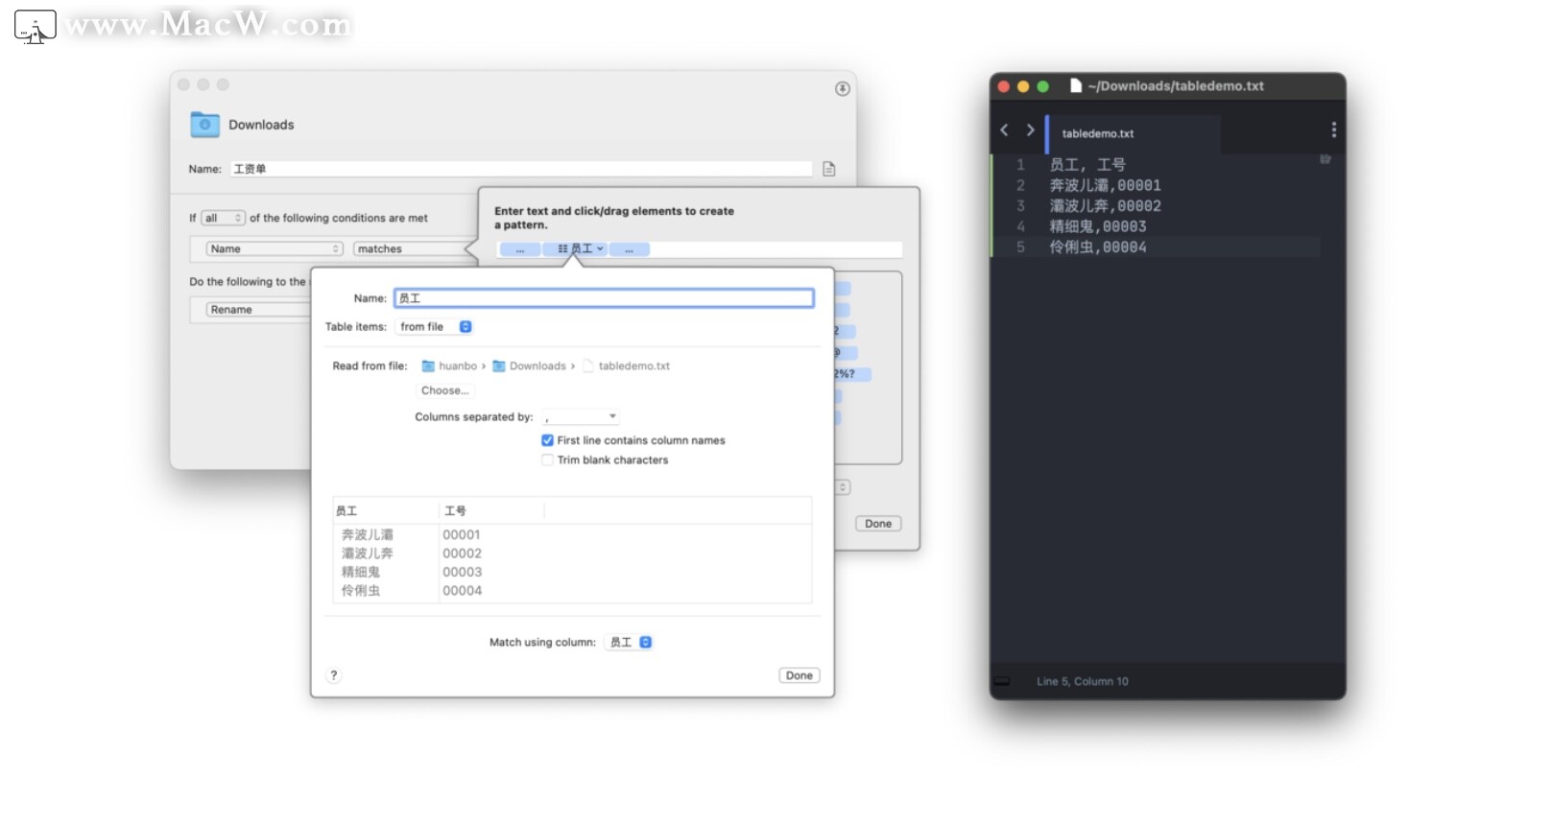
Task: Click the huanbo home folder icon in the path
Action: pyautogui.click(x=428, y=366)
